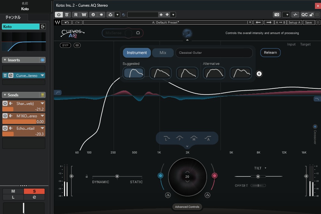
Task: Toggle the MixSense switch
Action: [128, 33]
